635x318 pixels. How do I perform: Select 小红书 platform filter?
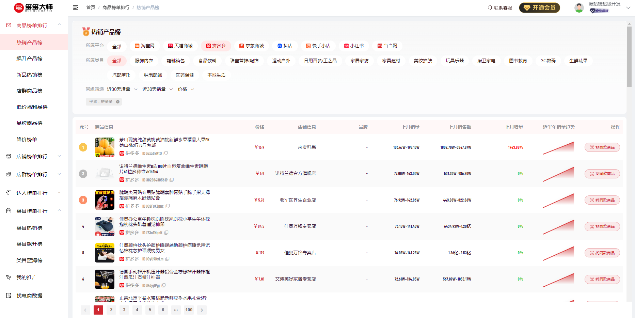354,46
